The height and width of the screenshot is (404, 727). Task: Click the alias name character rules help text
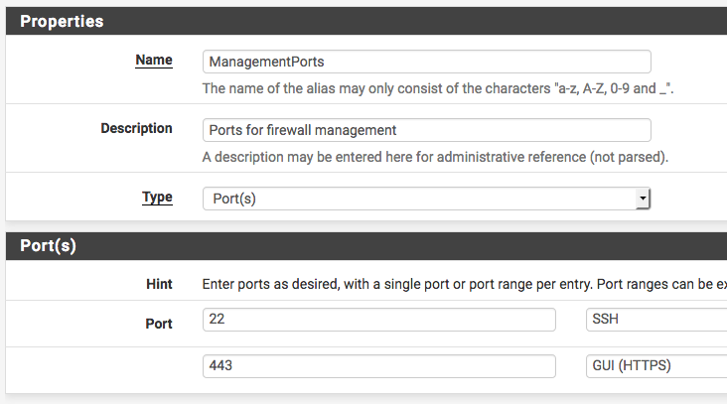coord(438,88)
